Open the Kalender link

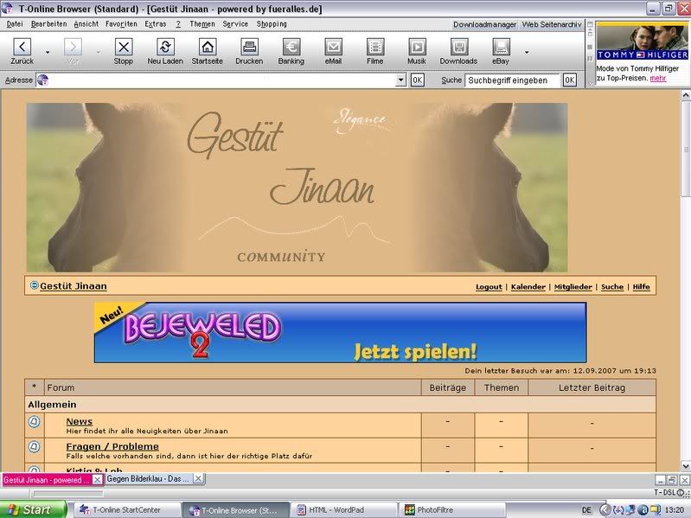point(528,287)
